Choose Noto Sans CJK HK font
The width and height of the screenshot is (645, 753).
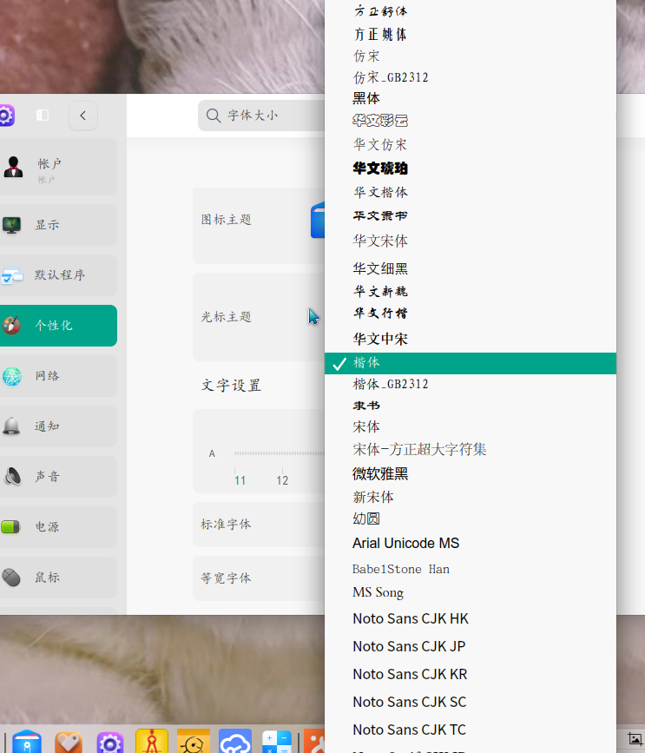click(471, 619)
